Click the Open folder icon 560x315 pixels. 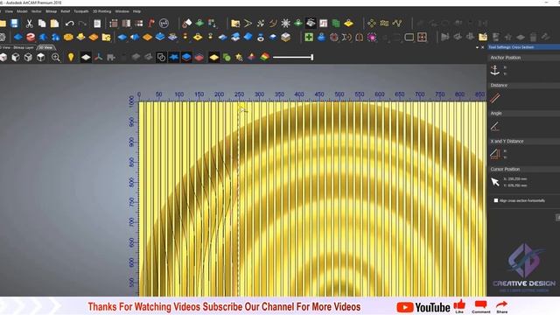tap(3, 24)
